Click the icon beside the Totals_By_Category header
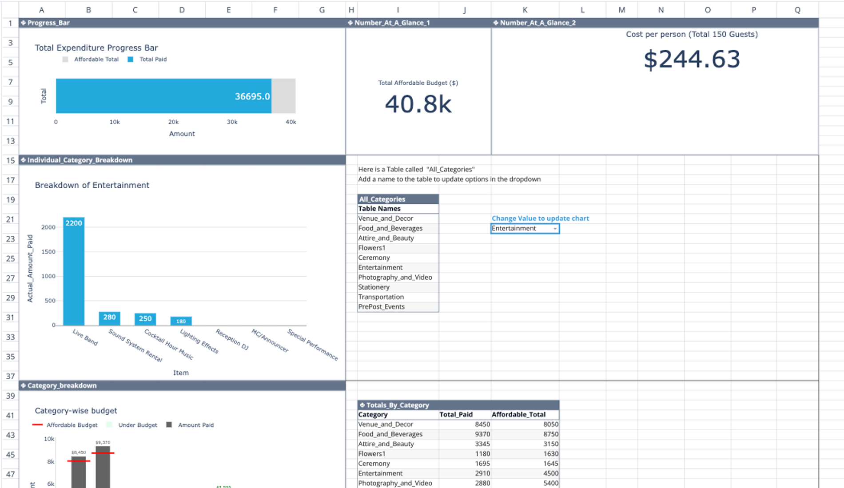The width and height of the screenshot is (844, 488). pyautogui.click(x=362, y=405)
